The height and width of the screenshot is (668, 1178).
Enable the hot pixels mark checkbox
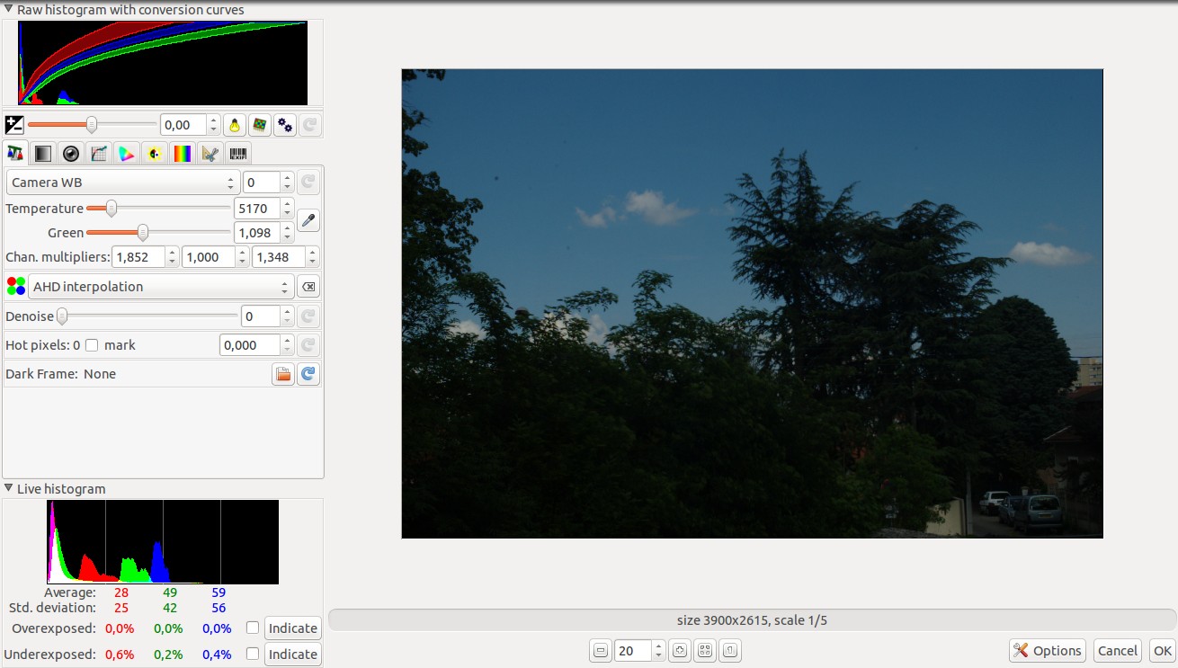92,344
